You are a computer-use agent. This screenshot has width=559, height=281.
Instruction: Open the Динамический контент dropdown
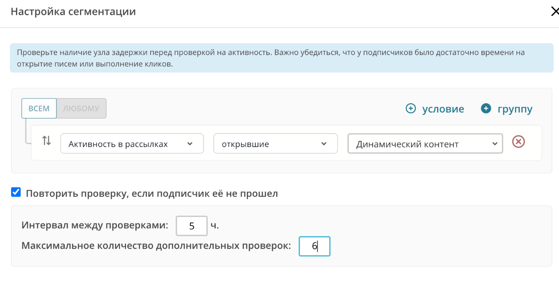[x=419, y=144]
